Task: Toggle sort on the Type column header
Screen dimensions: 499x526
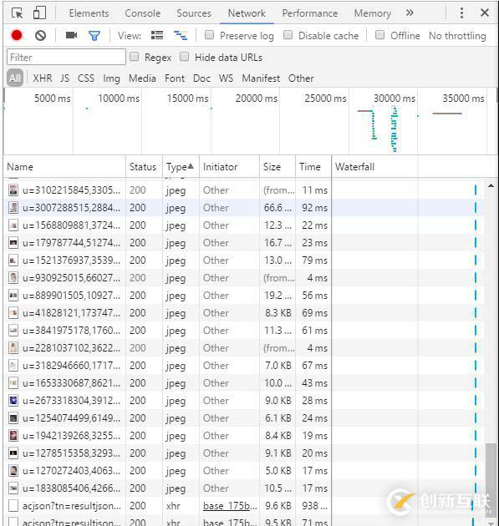Action: click(181, 167)
